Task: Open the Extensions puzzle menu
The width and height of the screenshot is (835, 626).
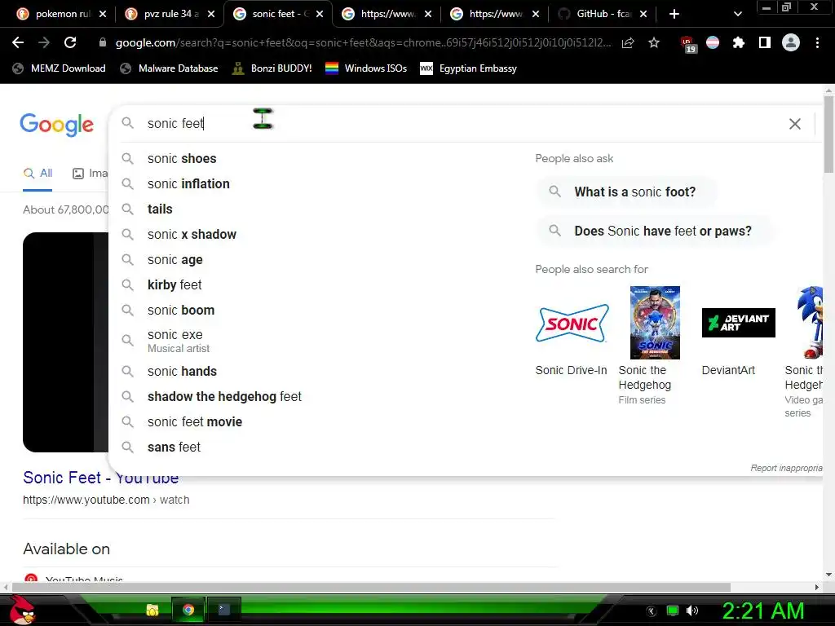Action: [x=738, y=42]
